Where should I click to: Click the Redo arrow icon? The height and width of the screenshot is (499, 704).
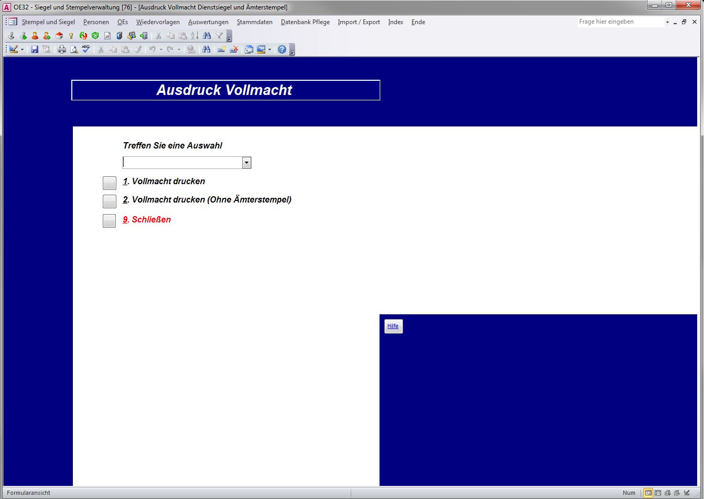(170, 49)
